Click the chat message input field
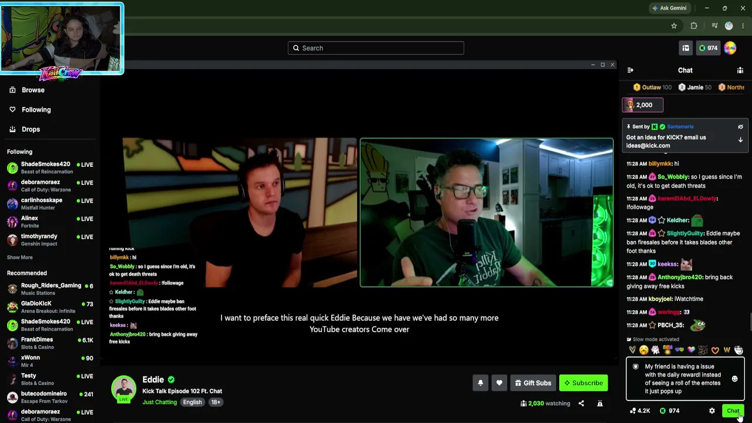The image size is (752, 423). point(685,379)
